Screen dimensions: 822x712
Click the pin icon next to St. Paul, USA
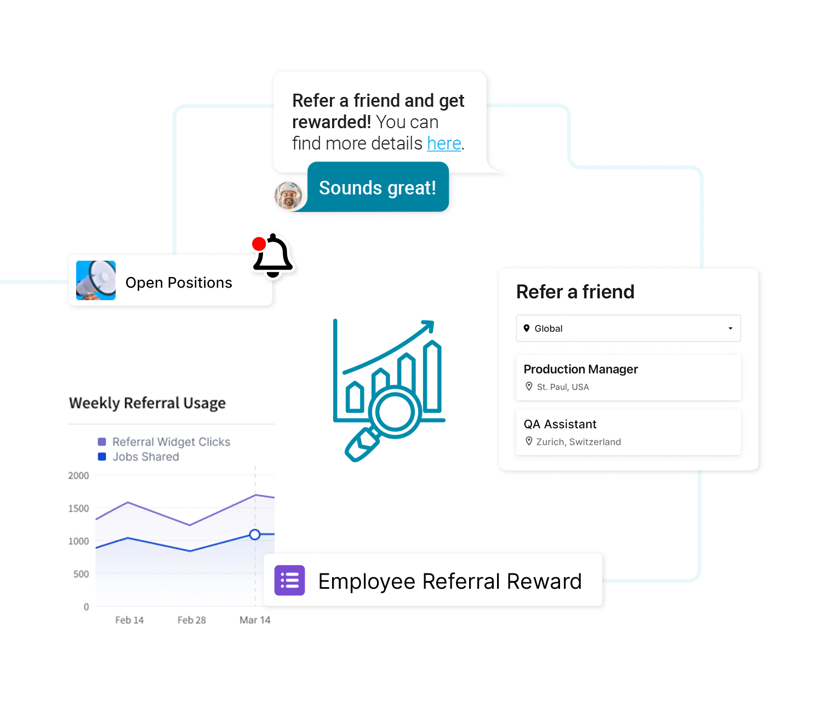pyautogui.click(x=529, y=386)
